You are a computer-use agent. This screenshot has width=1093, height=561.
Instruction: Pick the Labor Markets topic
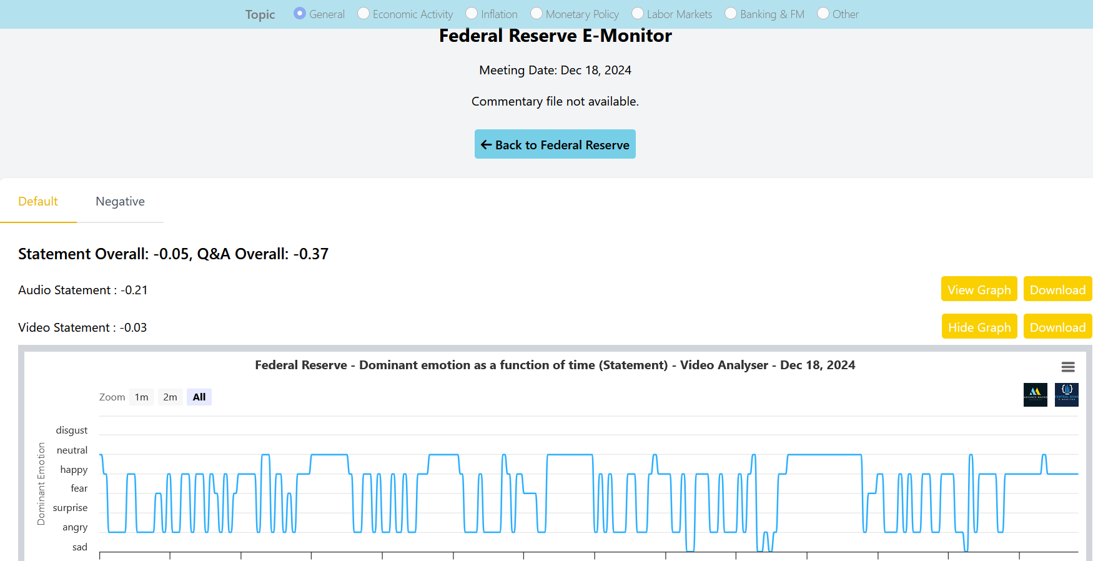tap(638, 14)
